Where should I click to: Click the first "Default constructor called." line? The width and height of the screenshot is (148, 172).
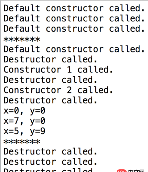point(74,8)
